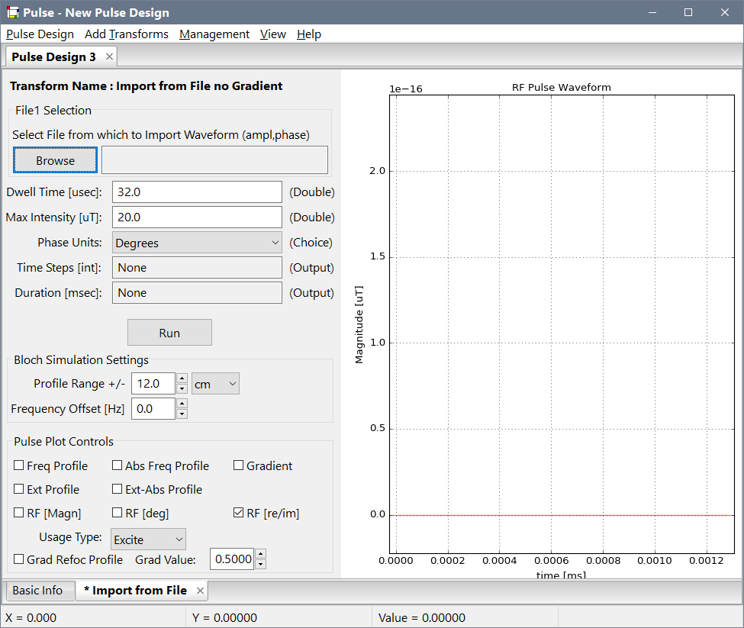Click the Dwell Time input field

pyautogui.click(x=197, y=192)
